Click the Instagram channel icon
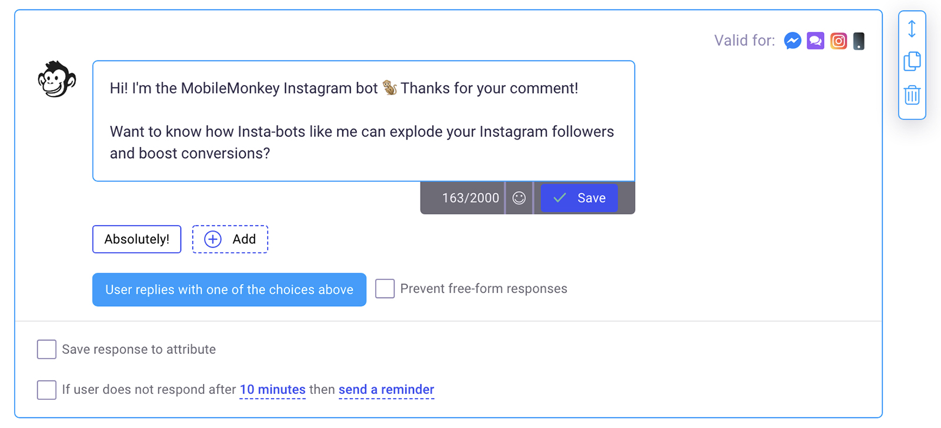941x428 pixels. coord(838,41)
